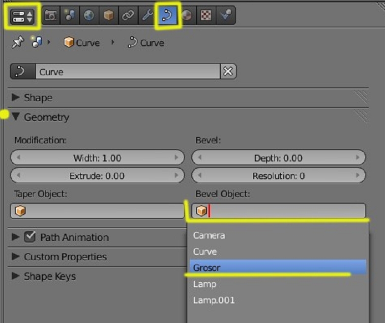Select the Curve data tab
385x323 pixels.
point(167,16)
